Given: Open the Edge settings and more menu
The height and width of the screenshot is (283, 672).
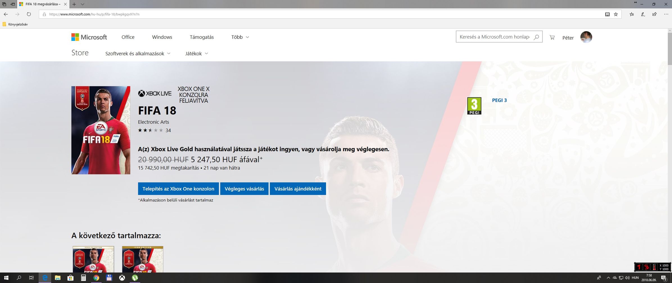Looking at the screenshot, I should coord(666,14).
